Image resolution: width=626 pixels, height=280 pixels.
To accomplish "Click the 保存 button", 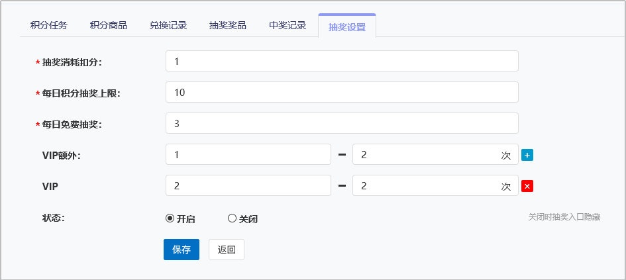I will [182, 250].
